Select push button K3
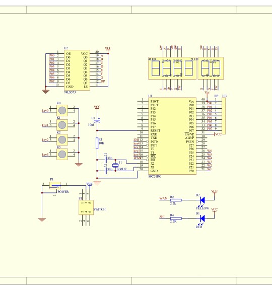This screenshot has height=290, width=272. (x=62, y=154)
